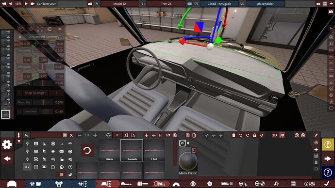Open the wheels tab in bottom bar

click(193, 184)
